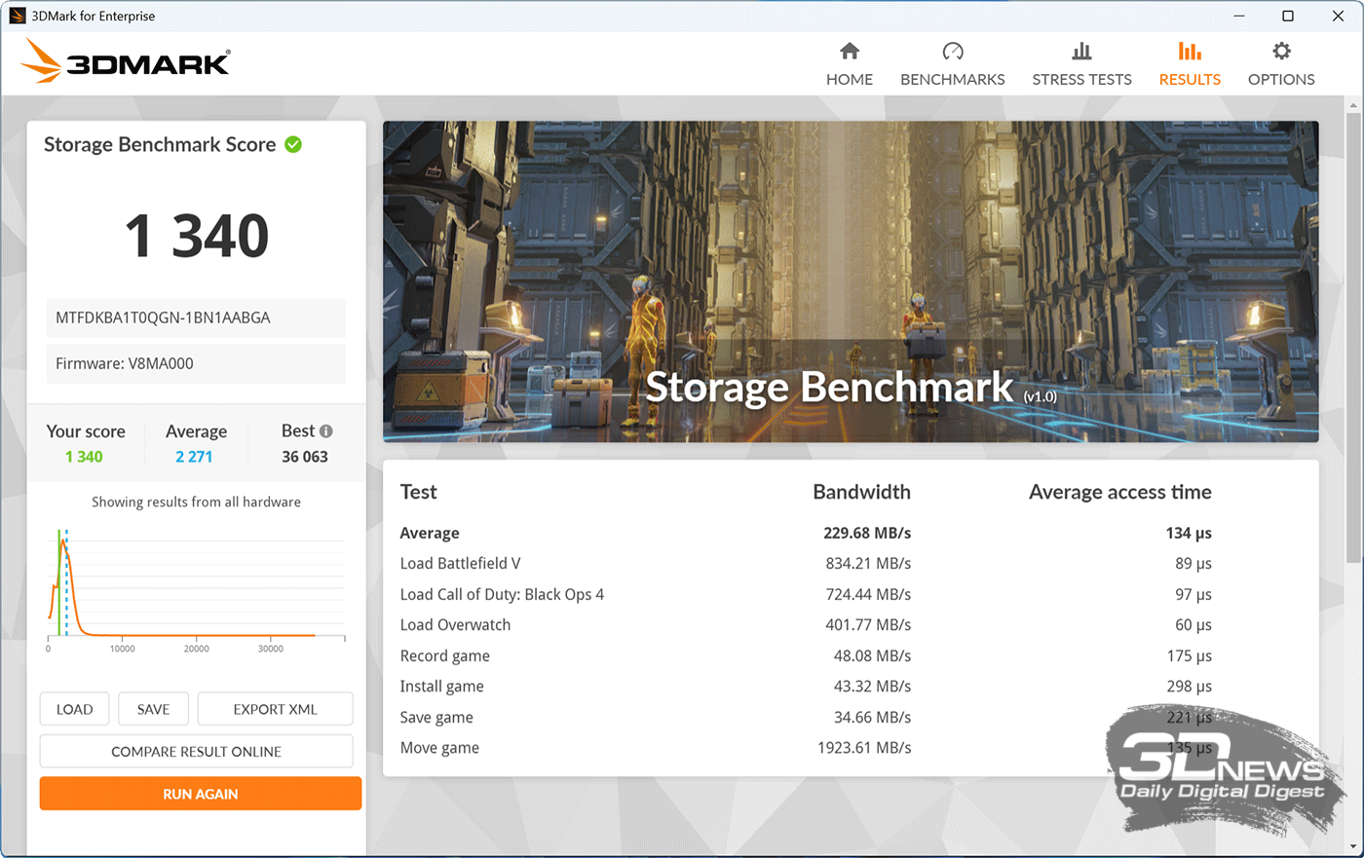Click the 3DMark app icon in title bar
Viewport: 1364px width, 858px height.
(17, 16)
